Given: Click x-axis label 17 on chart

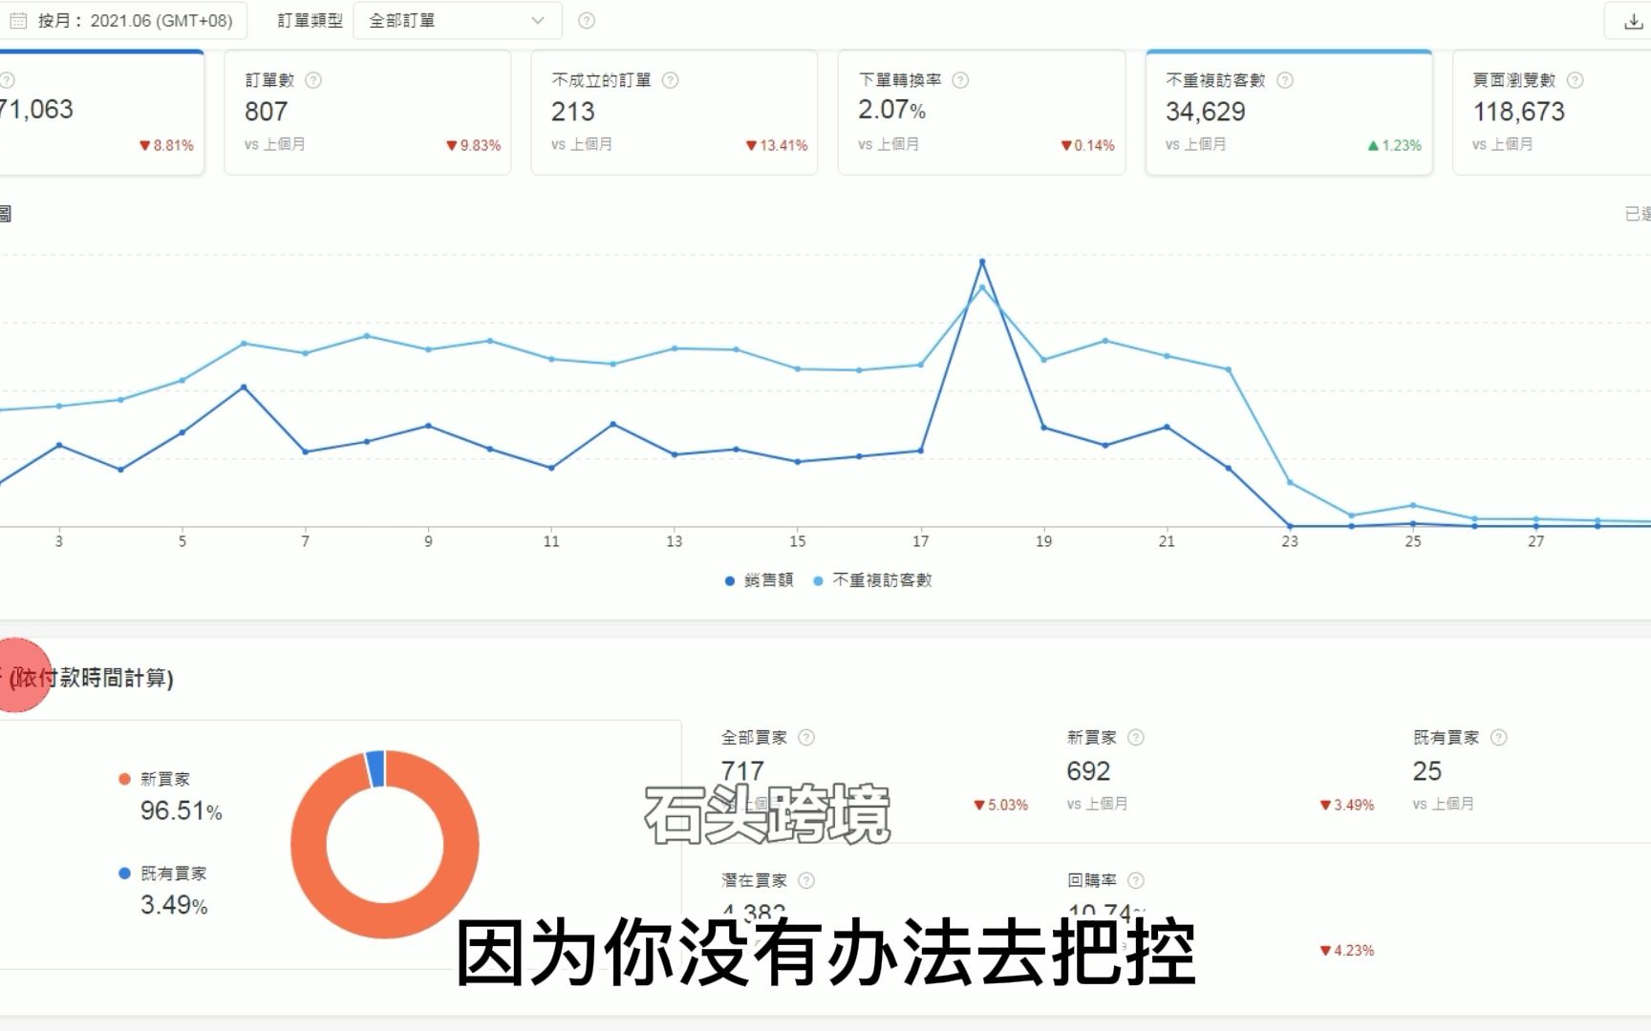Looking at the screenshot, I should [x=920, y=541].
